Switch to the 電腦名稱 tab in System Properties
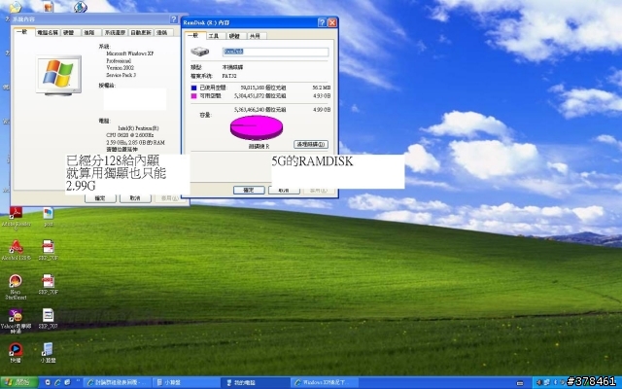The height and width of the screenshot is (389, 622). point(48,32)
